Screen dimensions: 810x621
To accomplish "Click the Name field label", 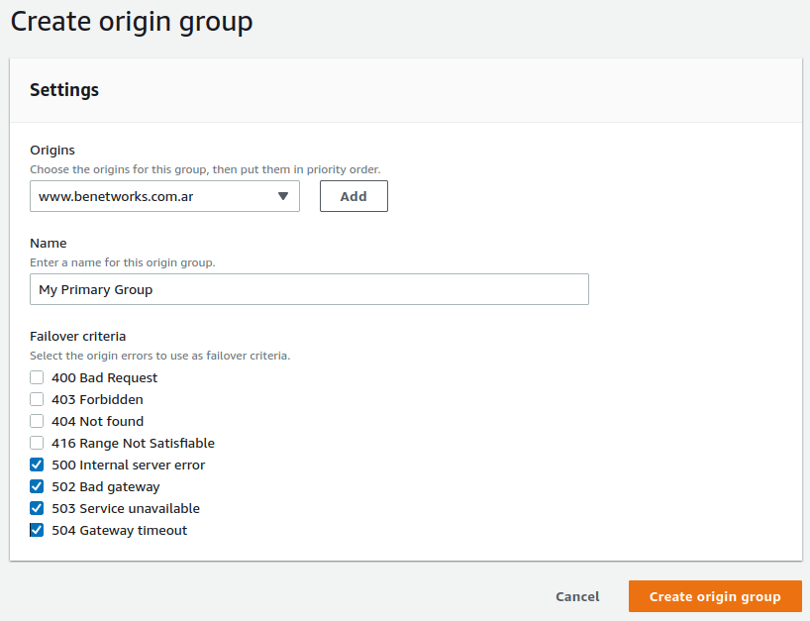I will 49,244.
